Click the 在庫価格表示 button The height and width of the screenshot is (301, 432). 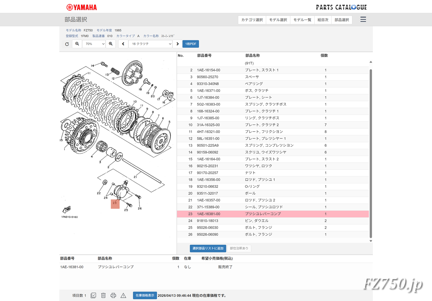coord(145,295)
